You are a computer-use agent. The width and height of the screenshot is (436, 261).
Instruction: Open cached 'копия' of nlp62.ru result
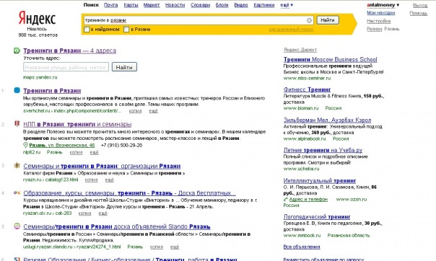tap(76, 152)
